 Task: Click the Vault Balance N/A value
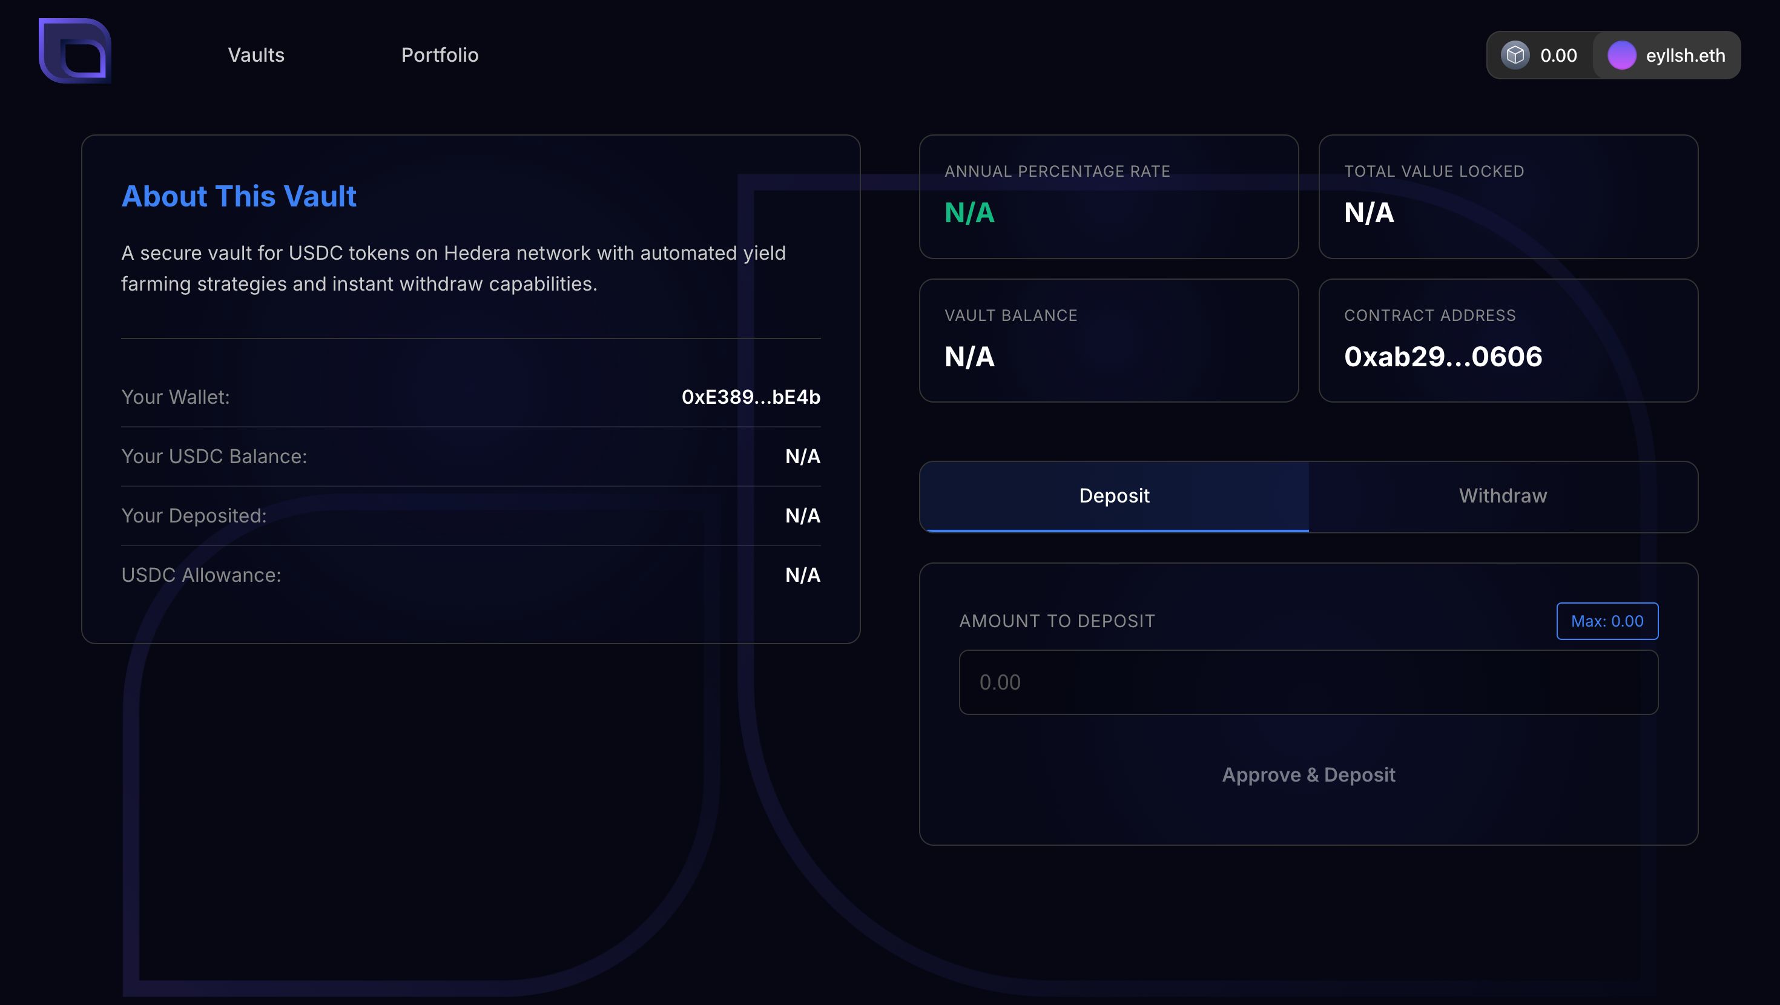[969, 357]
